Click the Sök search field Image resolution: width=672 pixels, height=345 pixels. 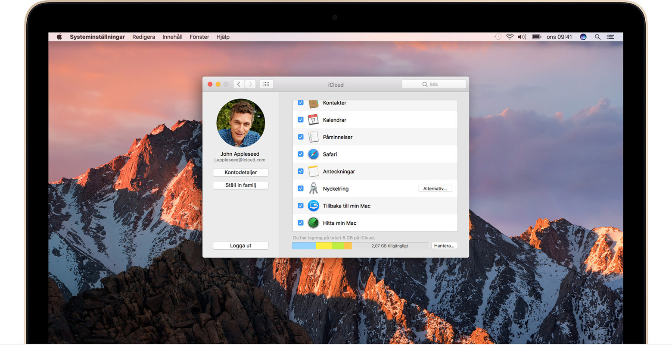(x=434, y=84)
